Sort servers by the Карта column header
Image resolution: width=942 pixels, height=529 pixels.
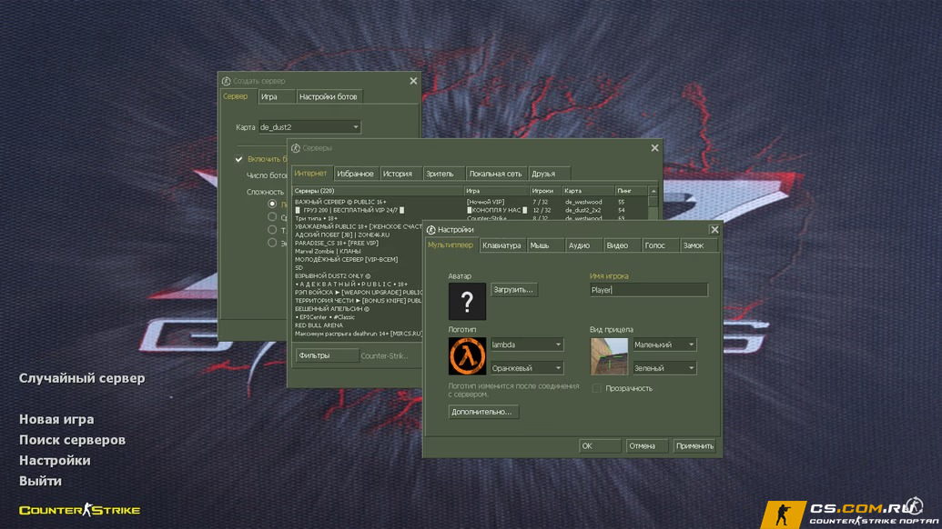(588, 191)
